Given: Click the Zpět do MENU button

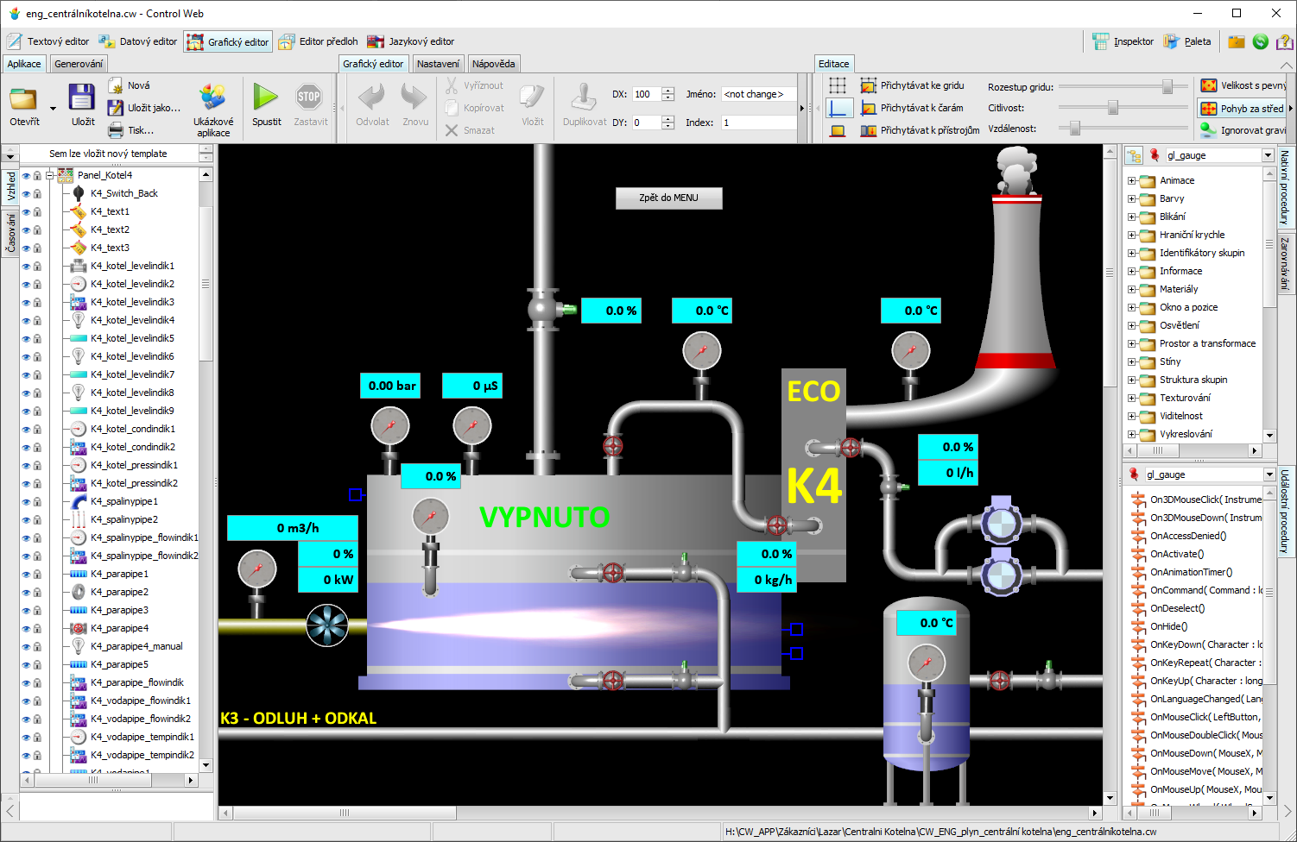Looking at the screenshot, I should coord(668,198).
